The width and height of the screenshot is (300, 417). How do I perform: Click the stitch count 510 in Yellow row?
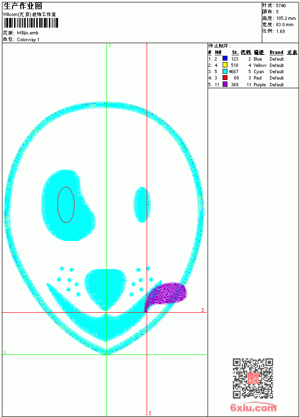pos(235,65)
